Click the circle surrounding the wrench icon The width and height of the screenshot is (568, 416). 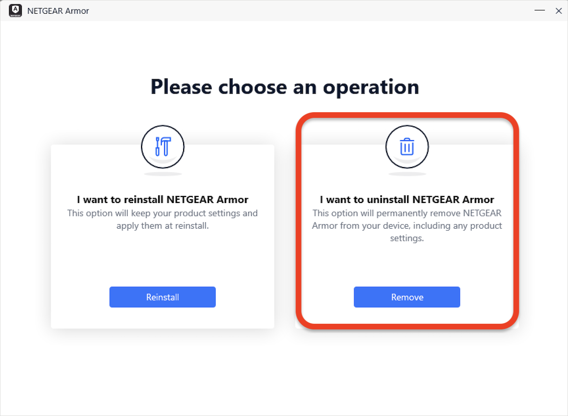click(162, 147)
